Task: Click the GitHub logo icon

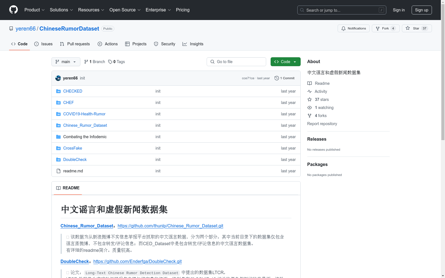Action: click(13, 10)
